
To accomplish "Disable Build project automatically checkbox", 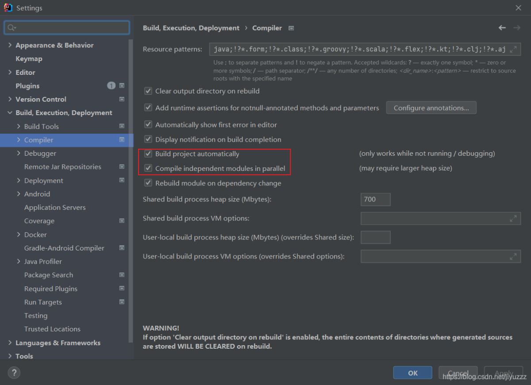I will pyautogui.click(x=148, y=154).
